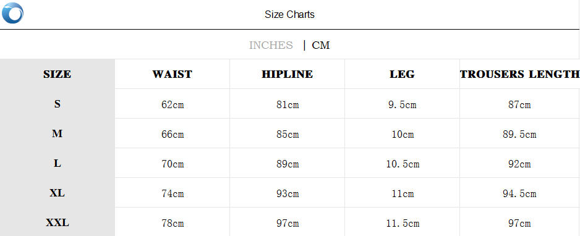Image resolution: width=580 pixels, height=236 pixels.
Task: Click the LEG column header
Action: (402, 74)
